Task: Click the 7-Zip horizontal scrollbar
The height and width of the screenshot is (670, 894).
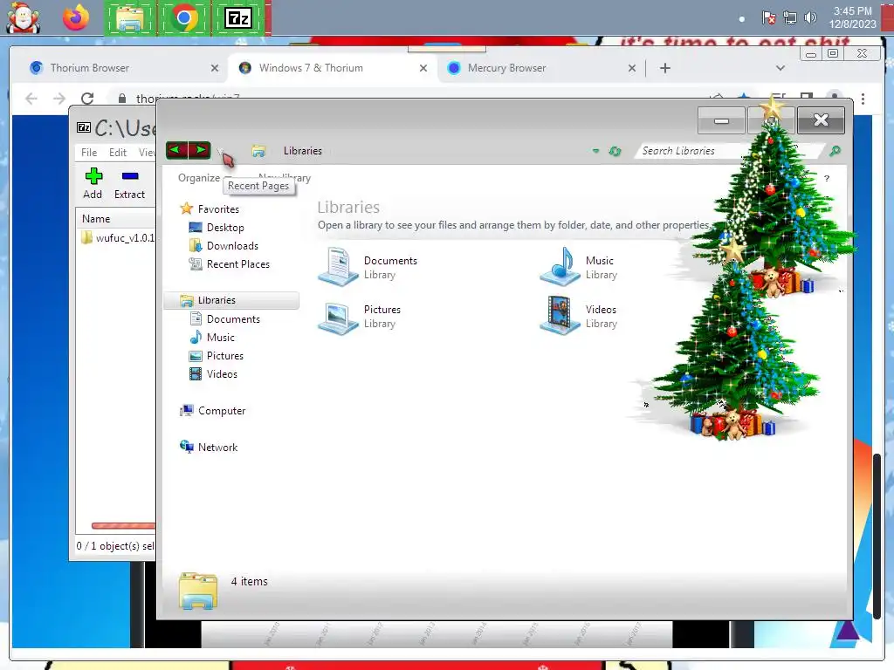Action: point(123,526)
